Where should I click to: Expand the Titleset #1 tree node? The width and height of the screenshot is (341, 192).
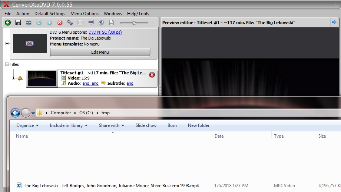13,78
